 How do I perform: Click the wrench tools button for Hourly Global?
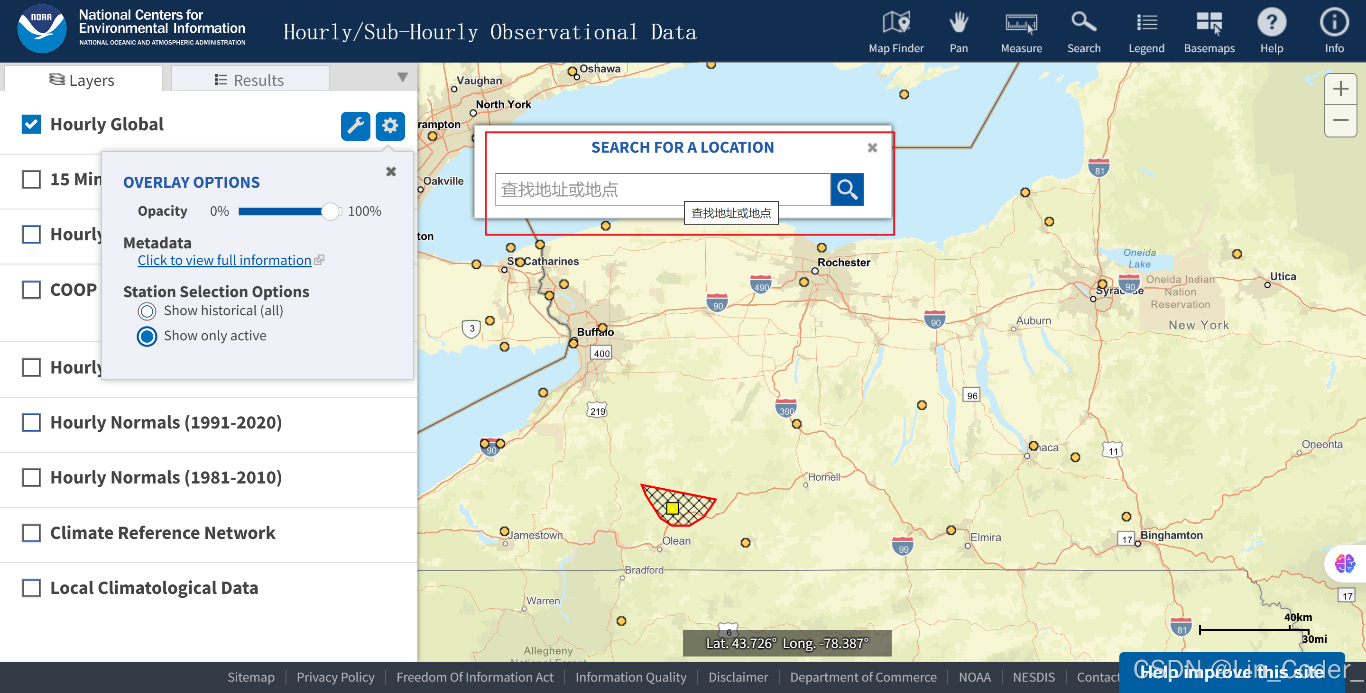pos(355,126)
